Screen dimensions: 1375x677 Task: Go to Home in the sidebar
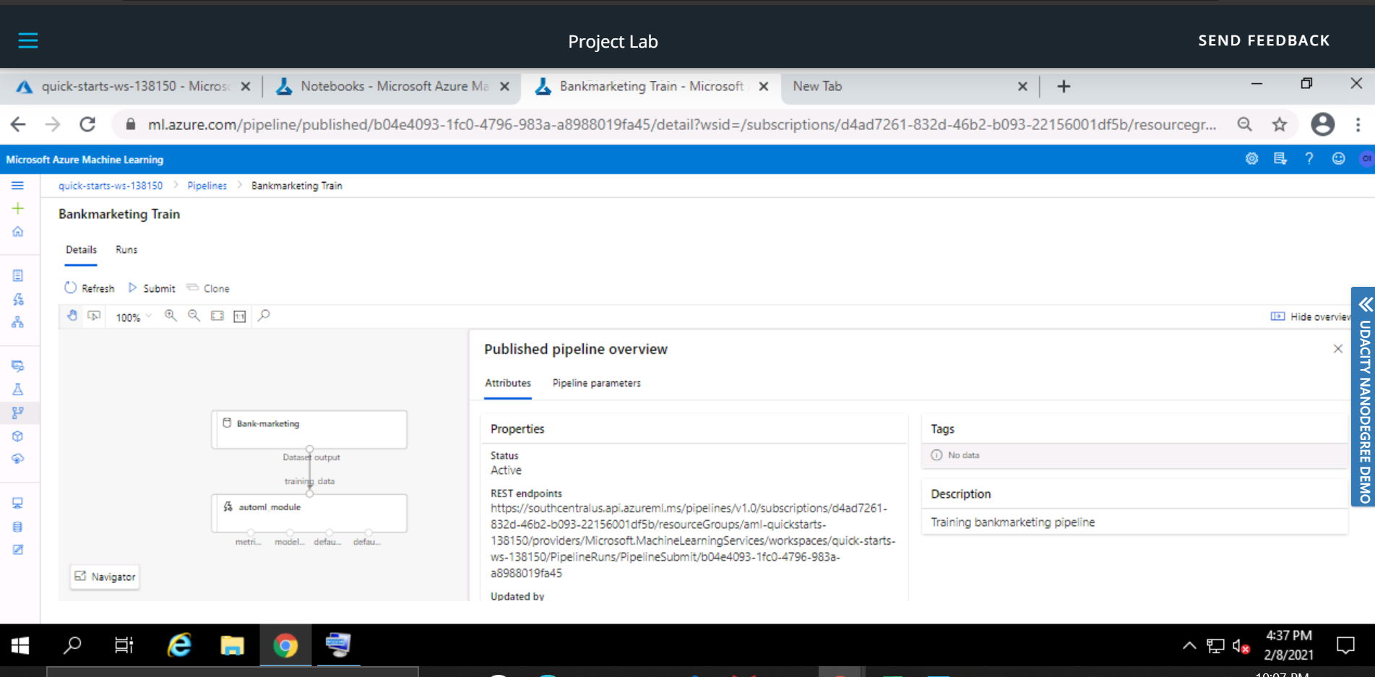click(x=17, y=231)
